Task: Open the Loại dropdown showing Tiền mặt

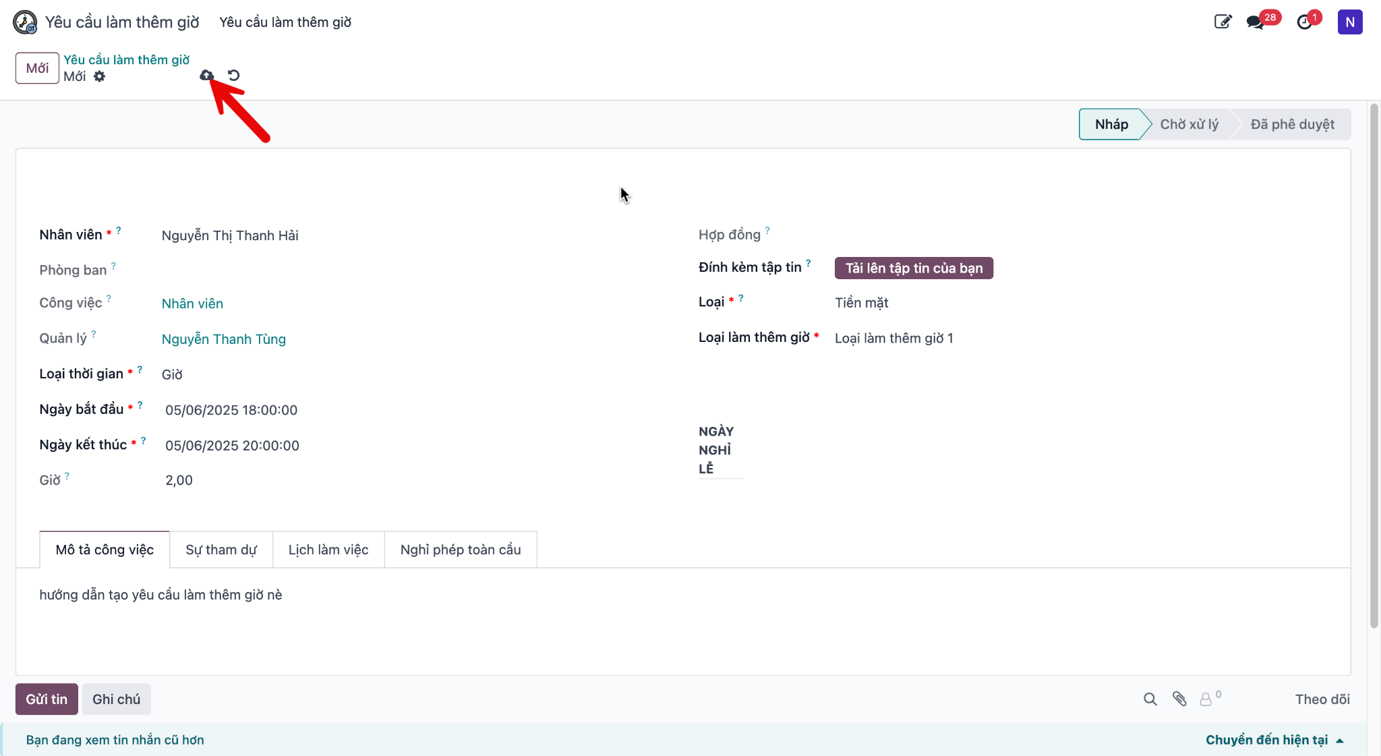Action: (x=1079, y=303)
